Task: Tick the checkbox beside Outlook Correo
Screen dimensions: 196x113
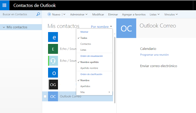Action: point(45,97)
